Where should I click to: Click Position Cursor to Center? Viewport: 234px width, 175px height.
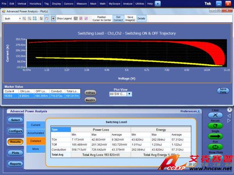coord(101,18)
